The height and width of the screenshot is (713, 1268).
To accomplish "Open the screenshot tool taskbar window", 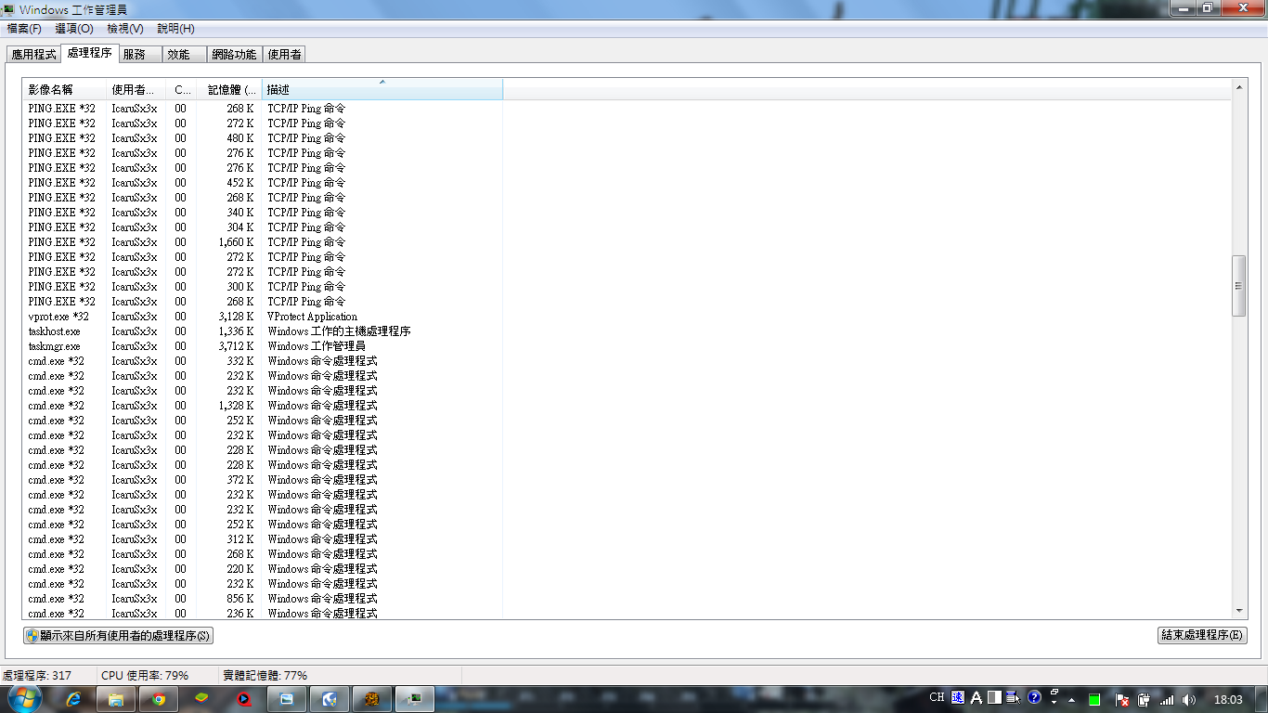I will click(x=287, y=699).
